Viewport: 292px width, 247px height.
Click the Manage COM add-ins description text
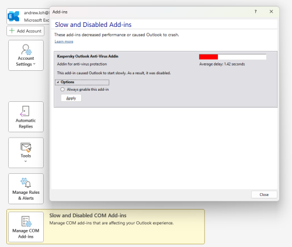[x=112, y=223]
